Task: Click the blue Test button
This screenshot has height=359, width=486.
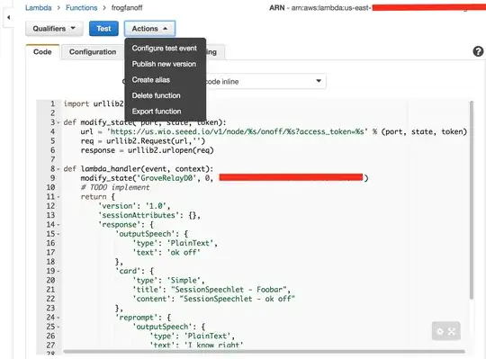Action: pyautogui.click(x=103, y=29)
